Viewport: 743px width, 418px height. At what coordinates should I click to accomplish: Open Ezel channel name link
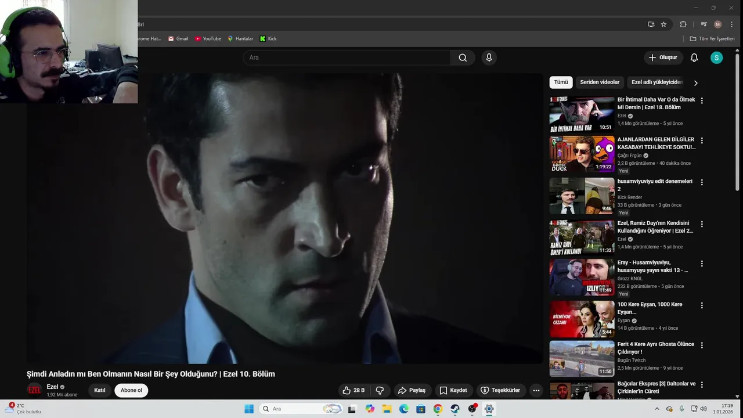(x=52, y=387)
